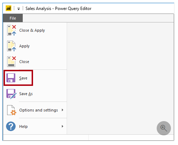Click the Save As disk-and-pencil icon
178x145 pixels.
click(11, 94)
